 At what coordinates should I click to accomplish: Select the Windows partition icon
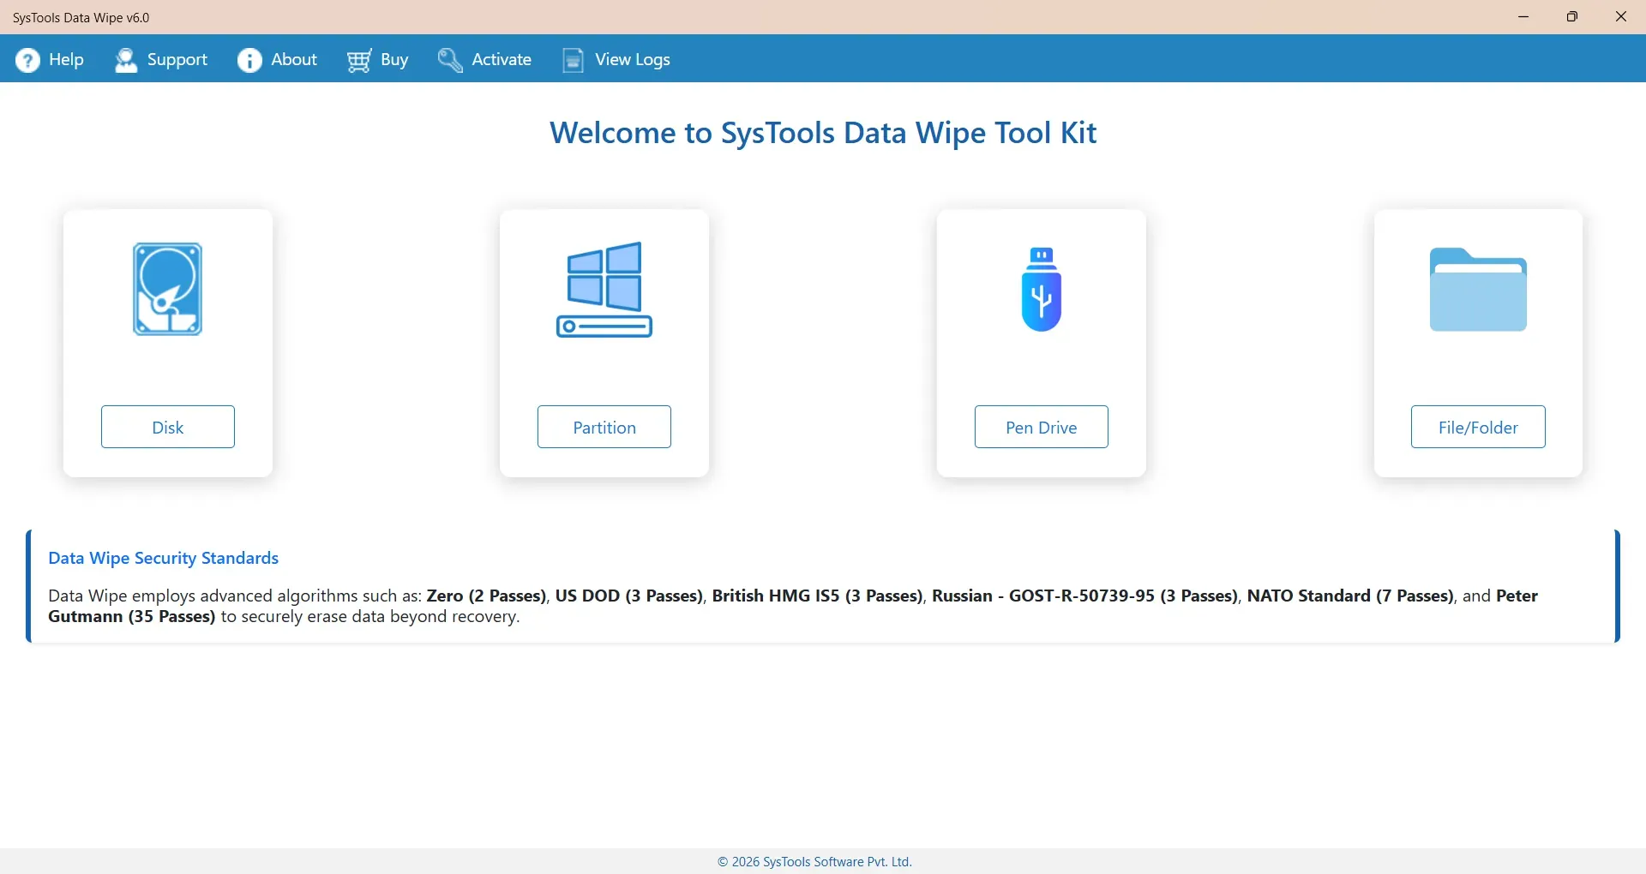604,290
